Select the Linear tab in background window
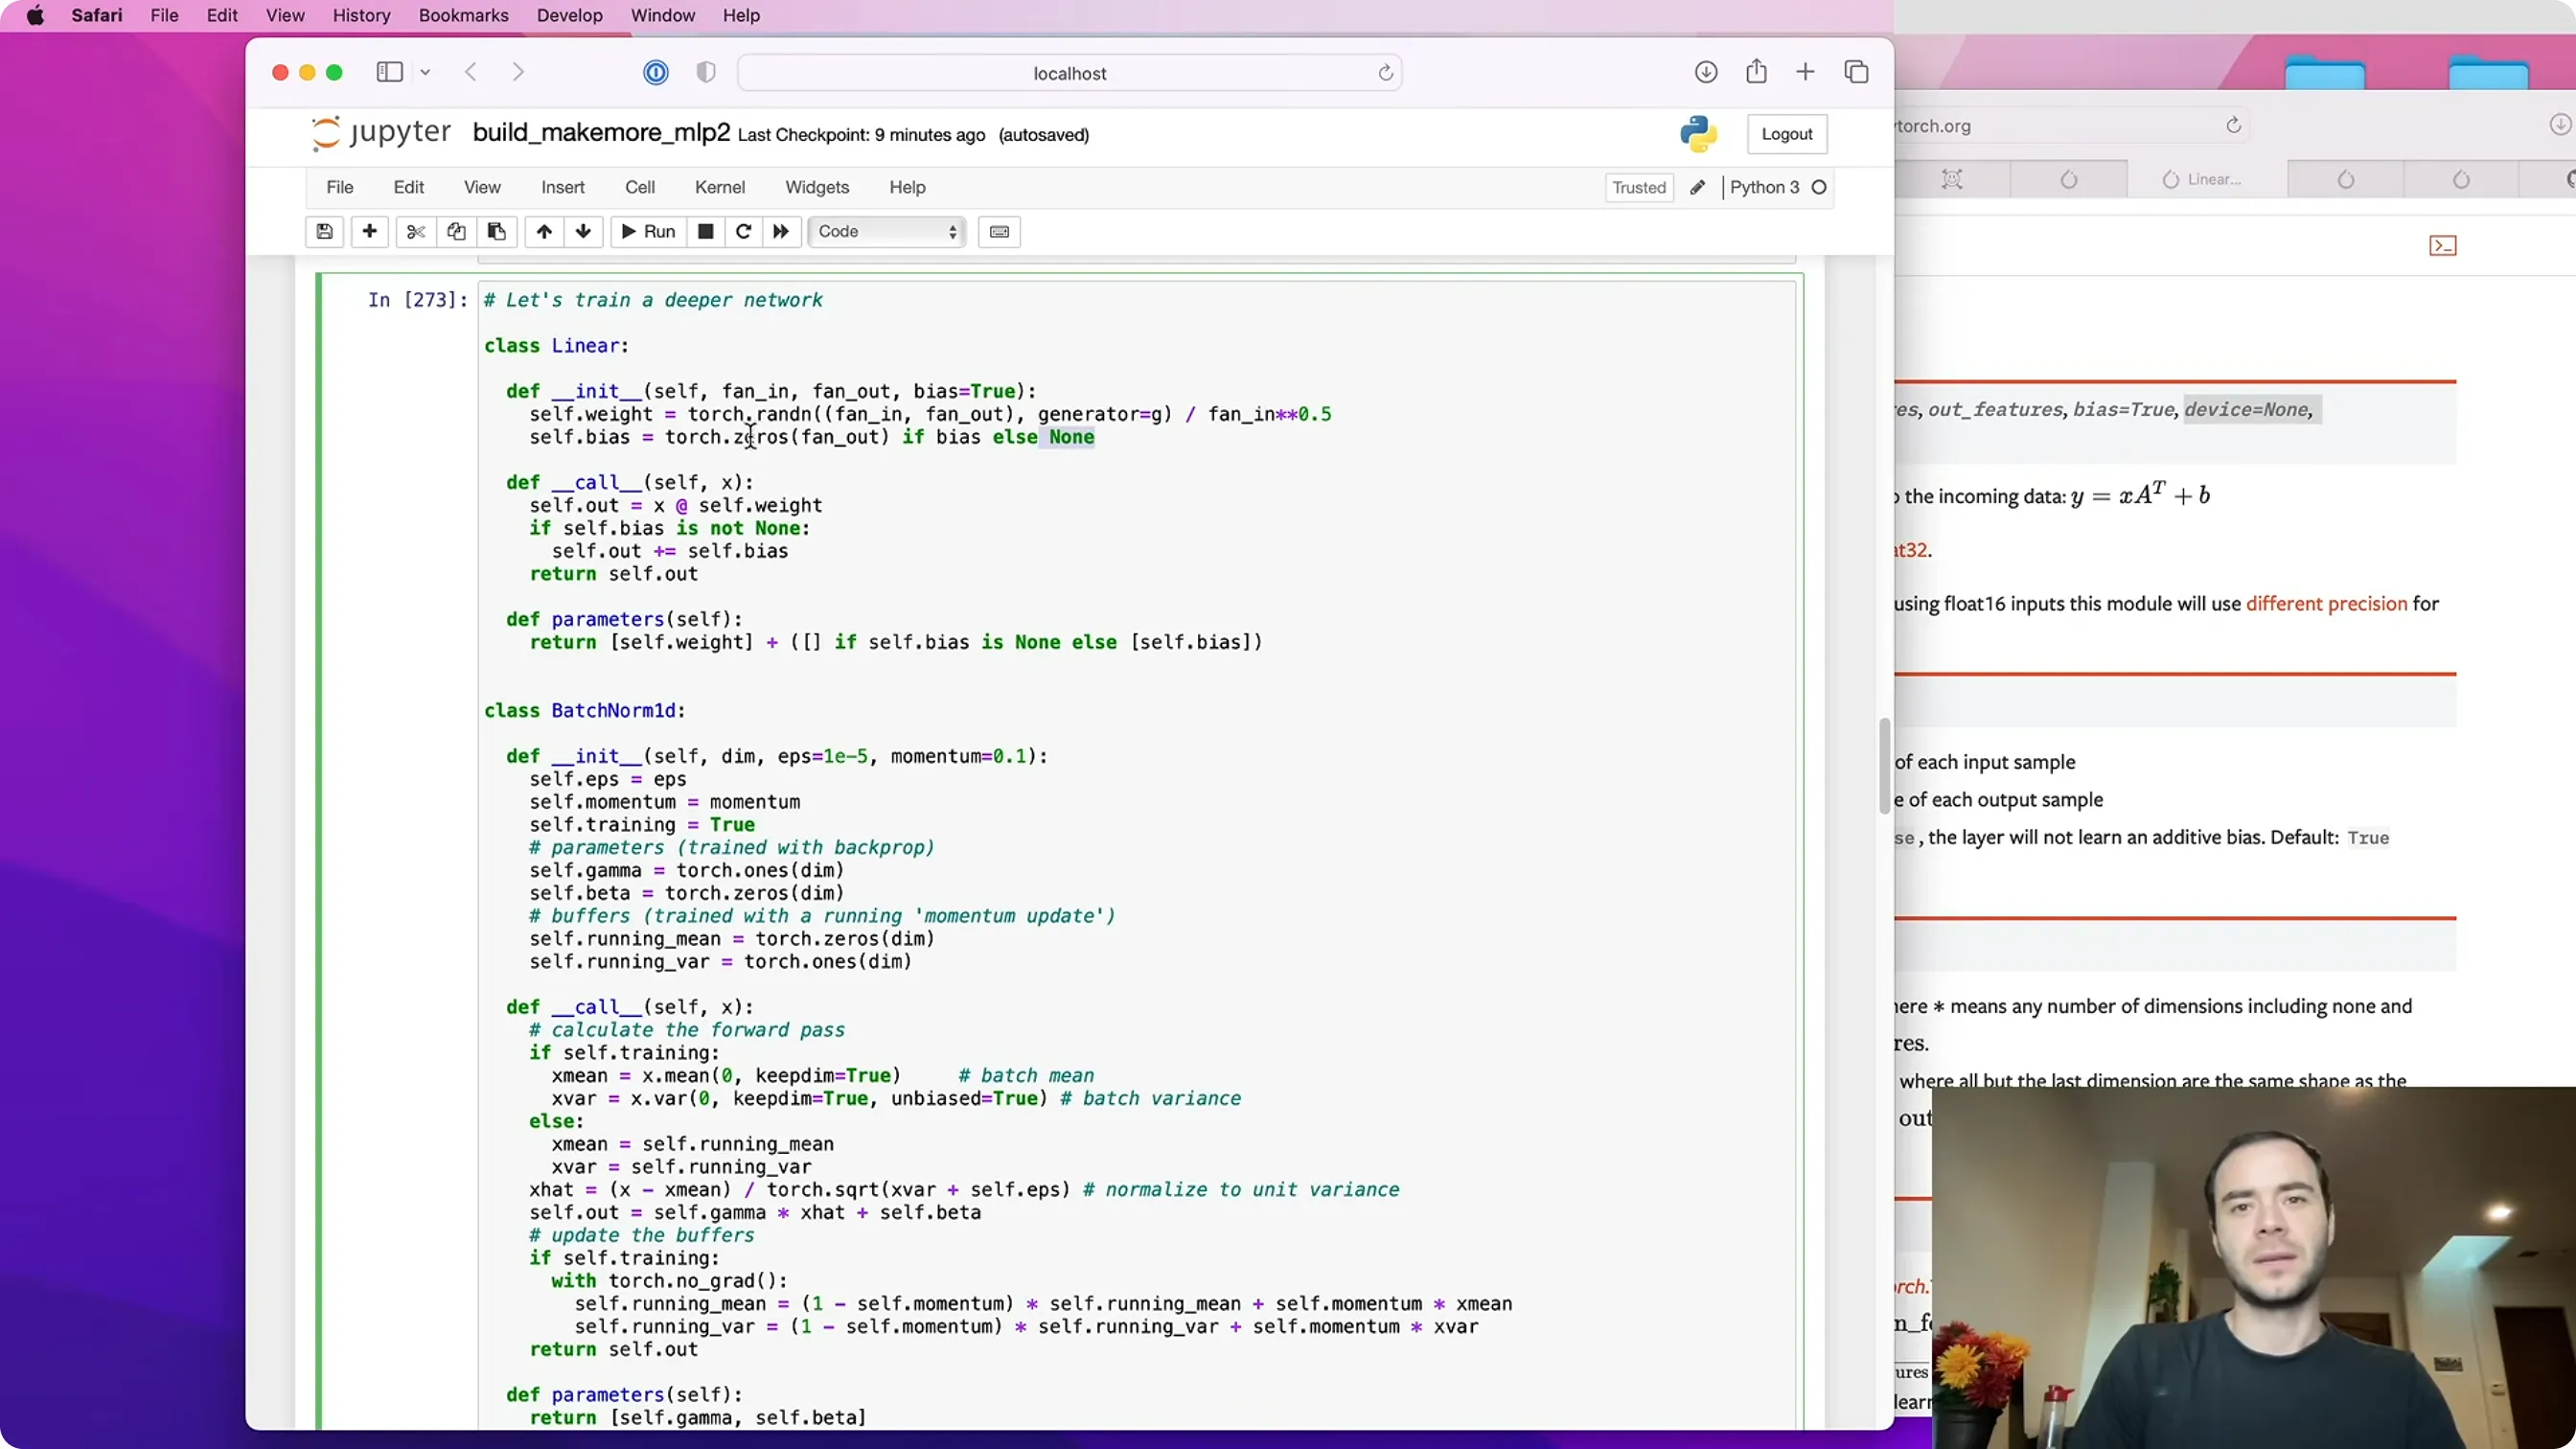2576x1449 pixels. (2206, 179)
